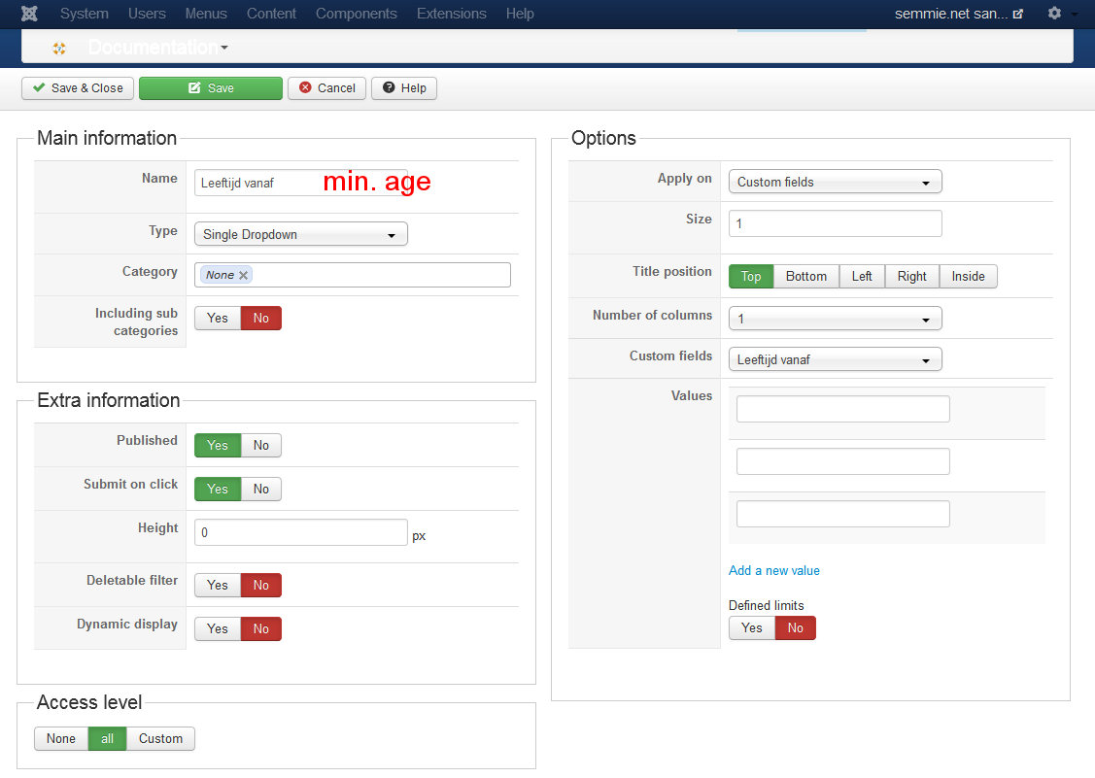Viewport: 1095px width, 778px height.
Task: Click the second Values input field
Action: 843,461
